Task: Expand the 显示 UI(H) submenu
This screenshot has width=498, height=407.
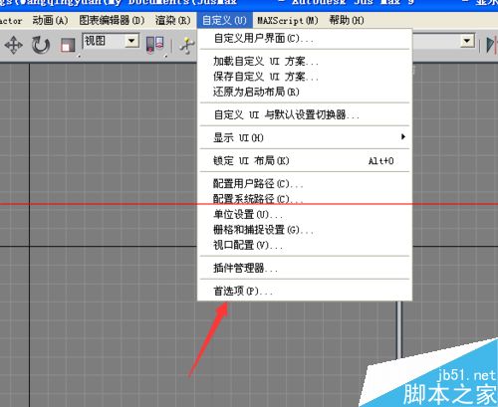Action: click(305, 137)
